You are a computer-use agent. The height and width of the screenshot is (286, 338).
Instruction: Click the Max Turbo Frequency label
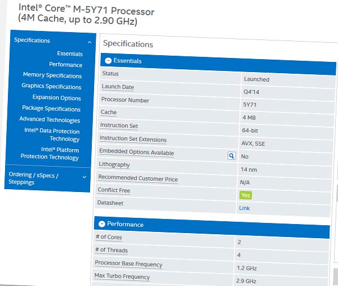click(x=122, y=276)
